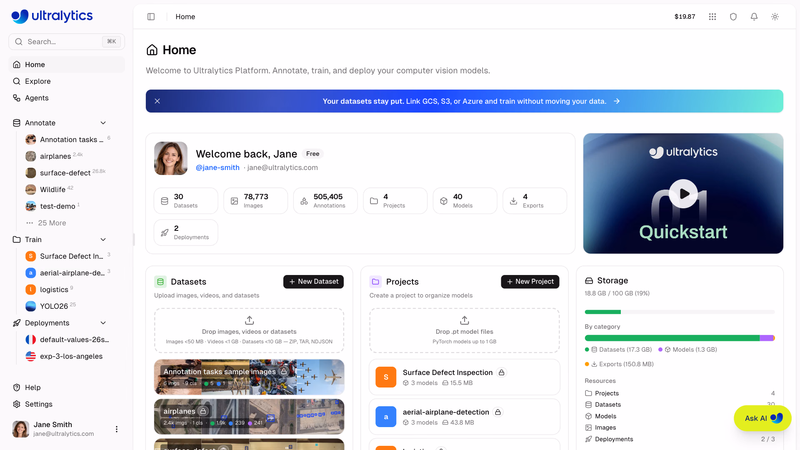Collapse the Train section
Image resolution: width=800 pixels, height=450 pixels.
tap(103, 240)
